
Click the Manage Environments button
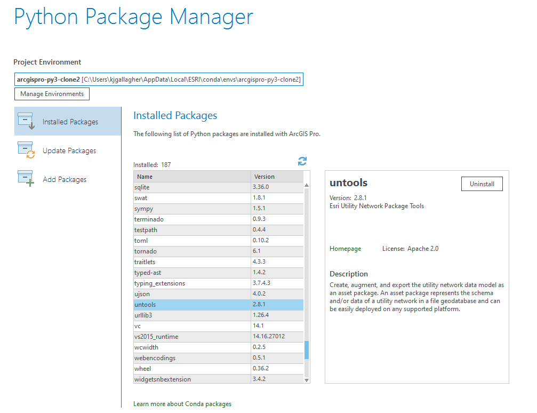[51, 93]
